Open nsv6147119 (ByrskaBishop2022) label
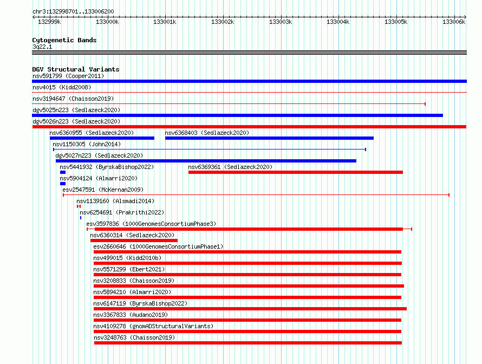The width and height of the screenshot is (482, 364). click(140, 303)
